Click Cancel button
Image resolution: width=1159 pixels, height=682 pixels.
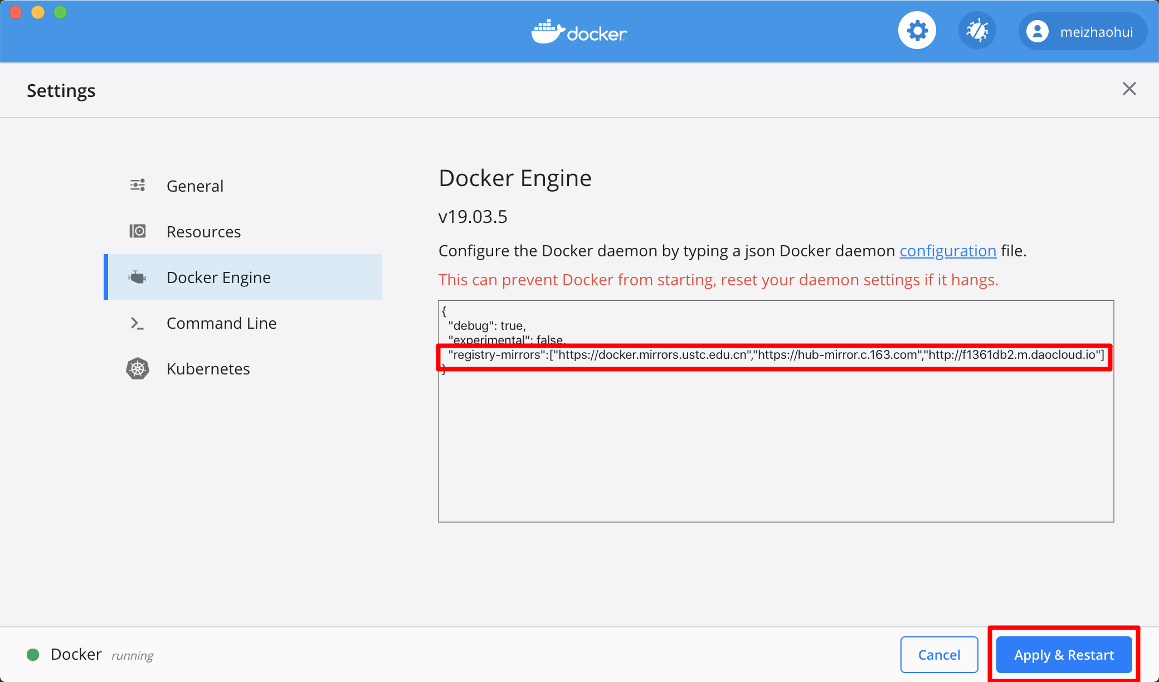[x=939, y=655]
